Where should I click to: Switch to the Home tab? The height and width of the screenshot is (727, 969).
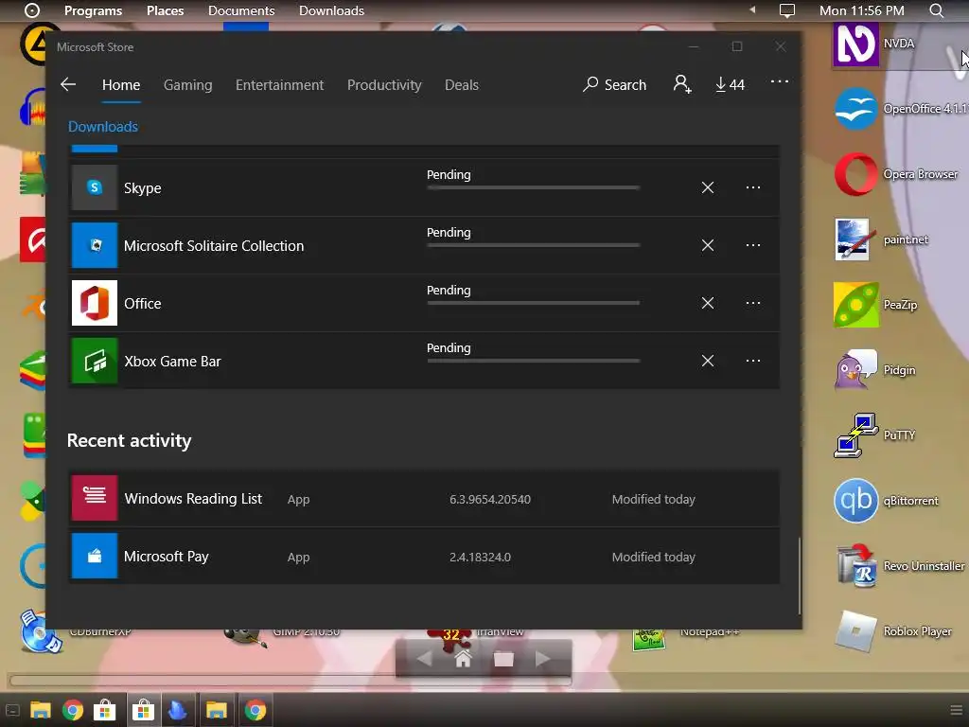tap(121, 84)
